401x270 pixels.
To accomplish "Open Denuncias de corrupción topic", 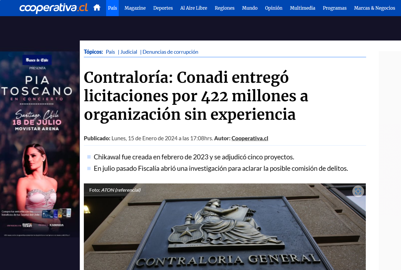I will pos(170,52).
